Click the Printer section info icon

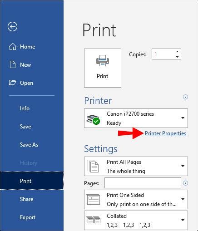point(185,97)
